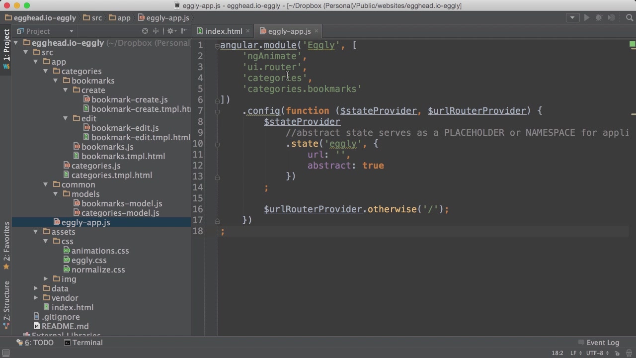The width and height of the screenshot is (636, 358).
Task: Collapse the app folder
Action: [36, 62]
